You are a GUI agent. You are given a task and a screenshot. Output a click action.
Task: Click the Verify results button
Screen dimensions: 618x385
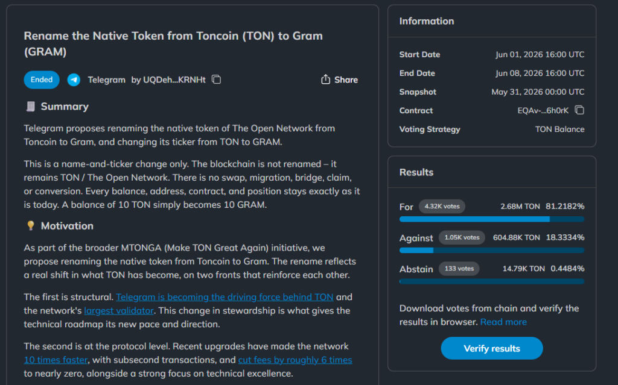coord(491,348)
